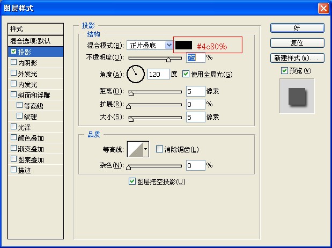Click the style preview thumbnail
332x248 pixels.
point(297,96)
